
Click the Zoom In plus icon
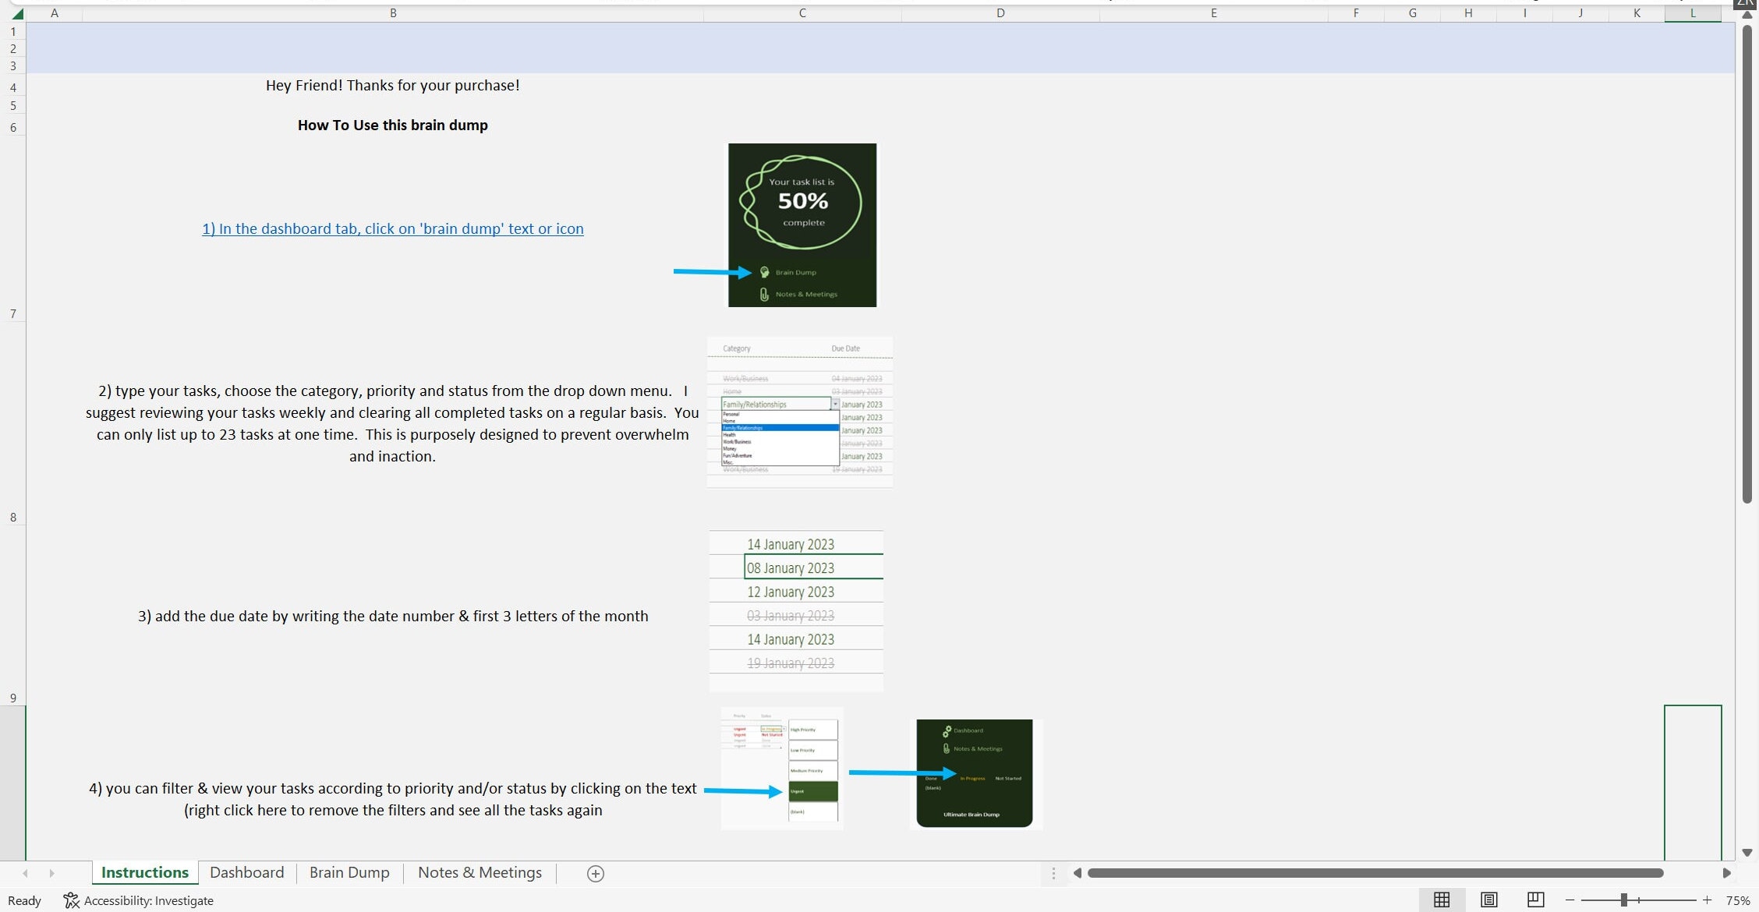pyautogui.click(x=1706, y=900)
